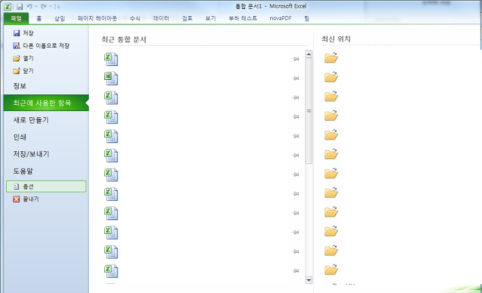Click the Undo icon in Quick Access Toolbar

click(29, 6)
